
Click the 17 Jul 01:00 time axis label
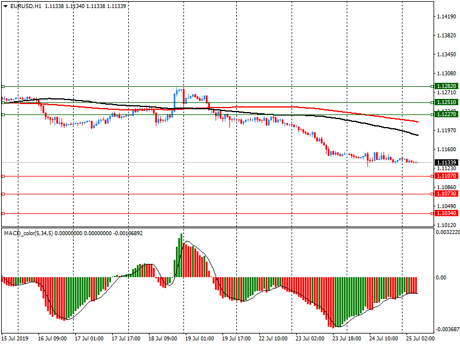89,339
